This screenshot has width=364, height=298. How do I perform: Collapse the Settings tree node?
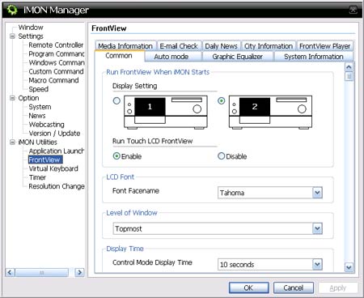[x=12, y=36]
